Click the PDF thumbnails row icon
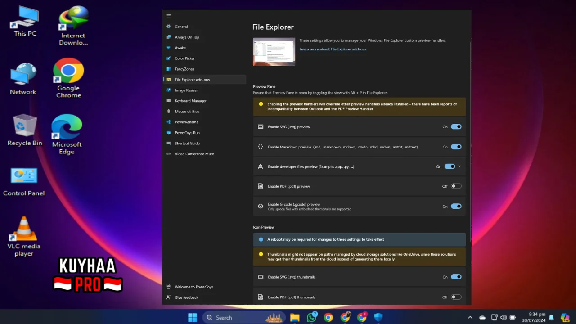The height and width of the screenshot is (324, 576). pos(261,297)
